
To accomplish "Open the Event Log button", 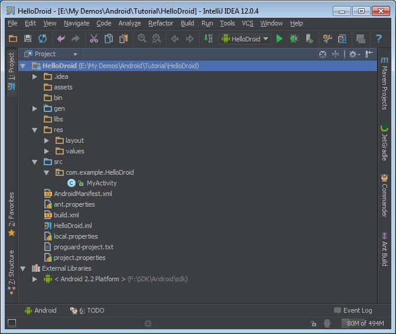I will (353, 310).
